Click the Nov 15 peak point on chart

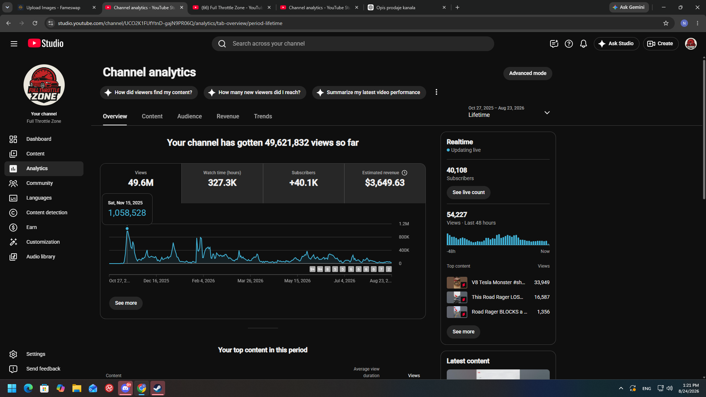(x=127, y=229)
